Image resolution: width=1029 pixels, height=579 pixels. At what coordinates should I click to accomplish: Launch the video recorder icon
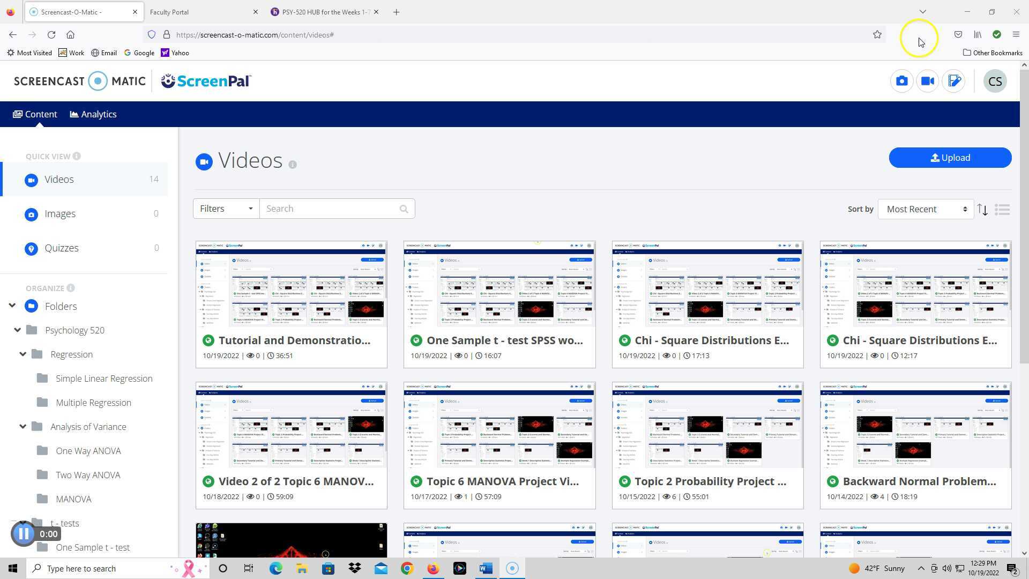pyautogui.click(x=927, y=81)
